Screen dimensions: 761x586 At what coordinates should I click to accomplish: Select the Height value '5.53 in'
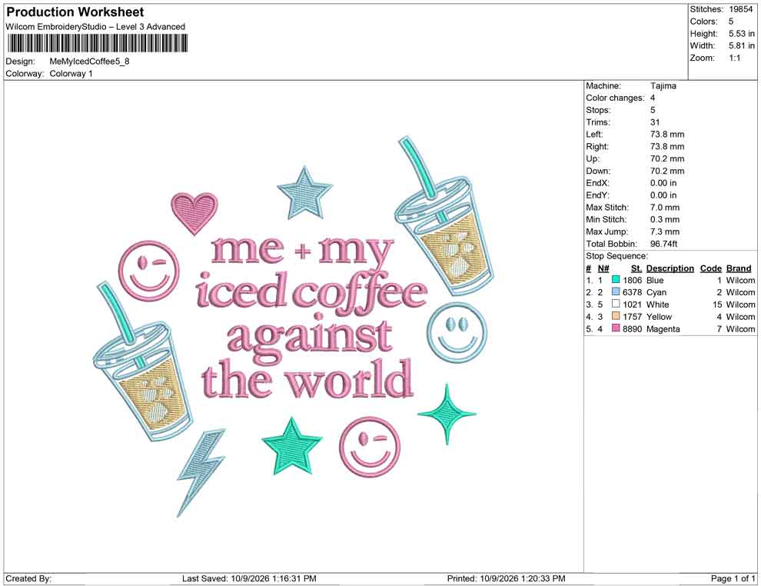click(x=742, y=34)
